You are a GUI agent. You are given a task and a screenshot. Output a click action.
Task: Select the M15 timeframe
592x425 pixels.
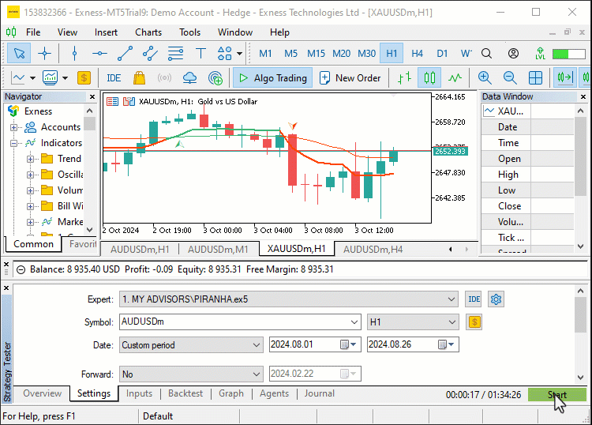[x=316, y=54]
